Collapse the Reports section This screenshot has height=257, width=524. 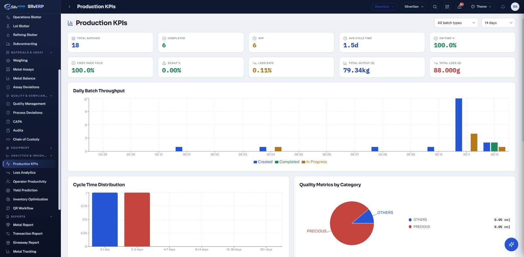pyautogui.click(x=29, y=217)
